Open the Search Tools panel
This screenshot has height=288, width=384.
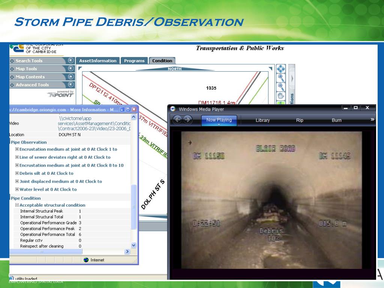(42, 61)
